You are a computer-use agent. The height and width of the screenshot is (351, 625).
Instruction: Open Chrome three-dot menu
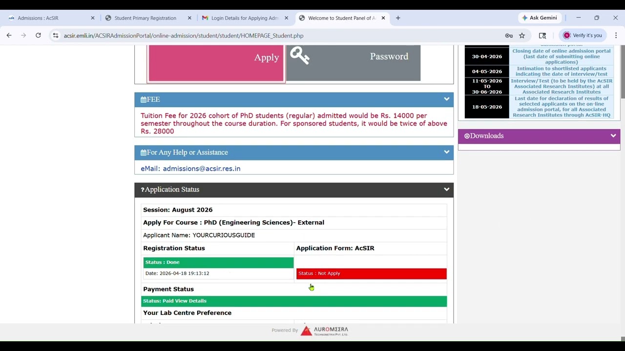point(616,35)
